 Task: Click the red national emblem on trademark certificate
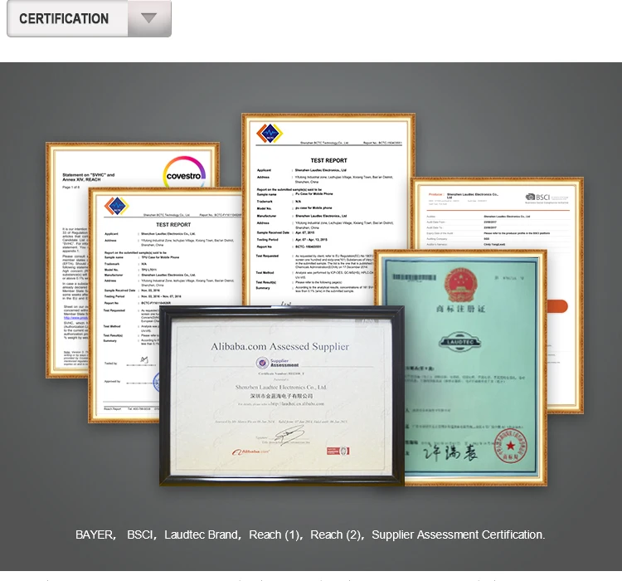pos(460,286)
